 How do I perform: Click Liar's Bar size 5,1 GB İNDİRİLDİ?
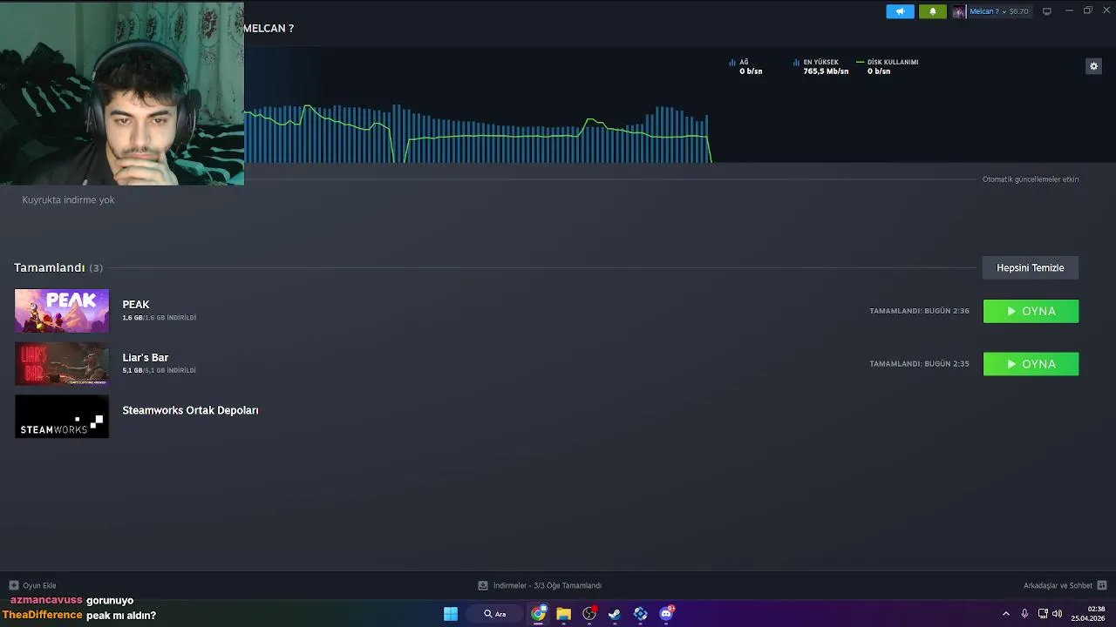pos(159,371)
